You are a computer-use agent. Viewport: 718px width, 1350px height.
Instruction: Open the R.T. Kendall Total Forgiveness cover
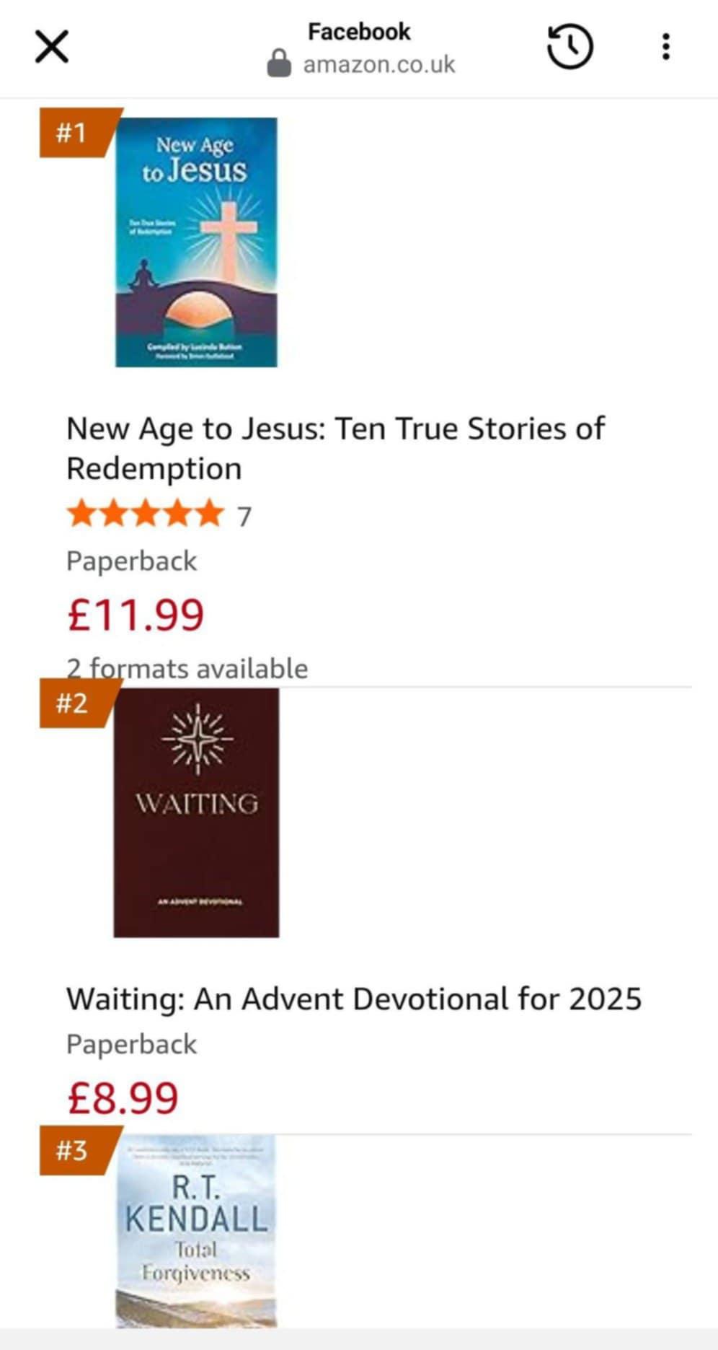(x=196, y=1231)
